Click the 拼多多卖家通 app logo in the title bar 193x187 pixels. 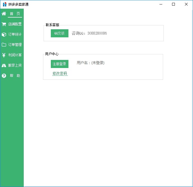coord(5,4)
